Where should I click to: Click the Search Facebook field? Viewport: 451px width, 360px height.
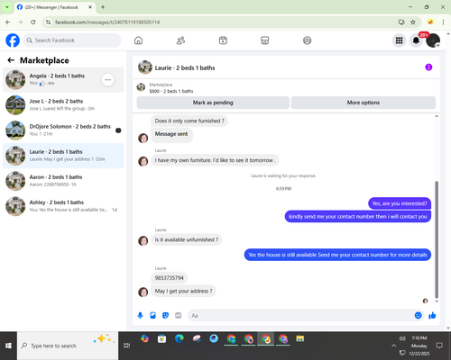click(x=72, y=40)
